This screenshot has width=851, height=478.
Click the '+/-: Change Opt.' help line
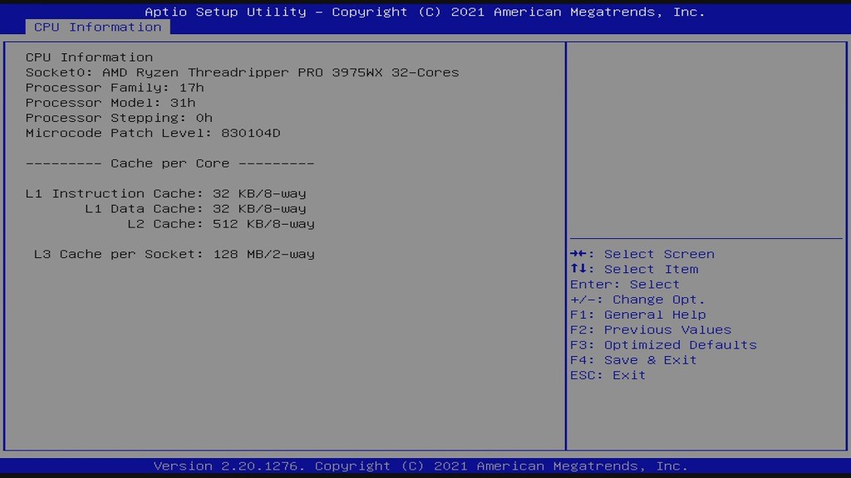(x=637, y=300)
